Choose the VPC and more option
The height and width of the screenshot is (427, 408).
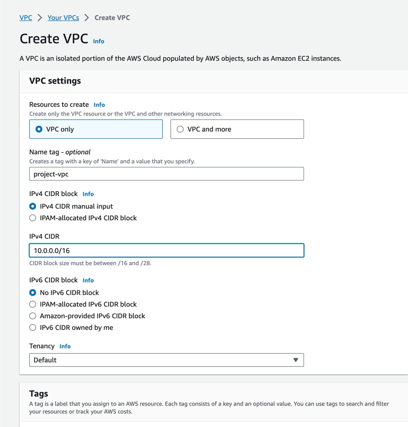tap(180, 129)
